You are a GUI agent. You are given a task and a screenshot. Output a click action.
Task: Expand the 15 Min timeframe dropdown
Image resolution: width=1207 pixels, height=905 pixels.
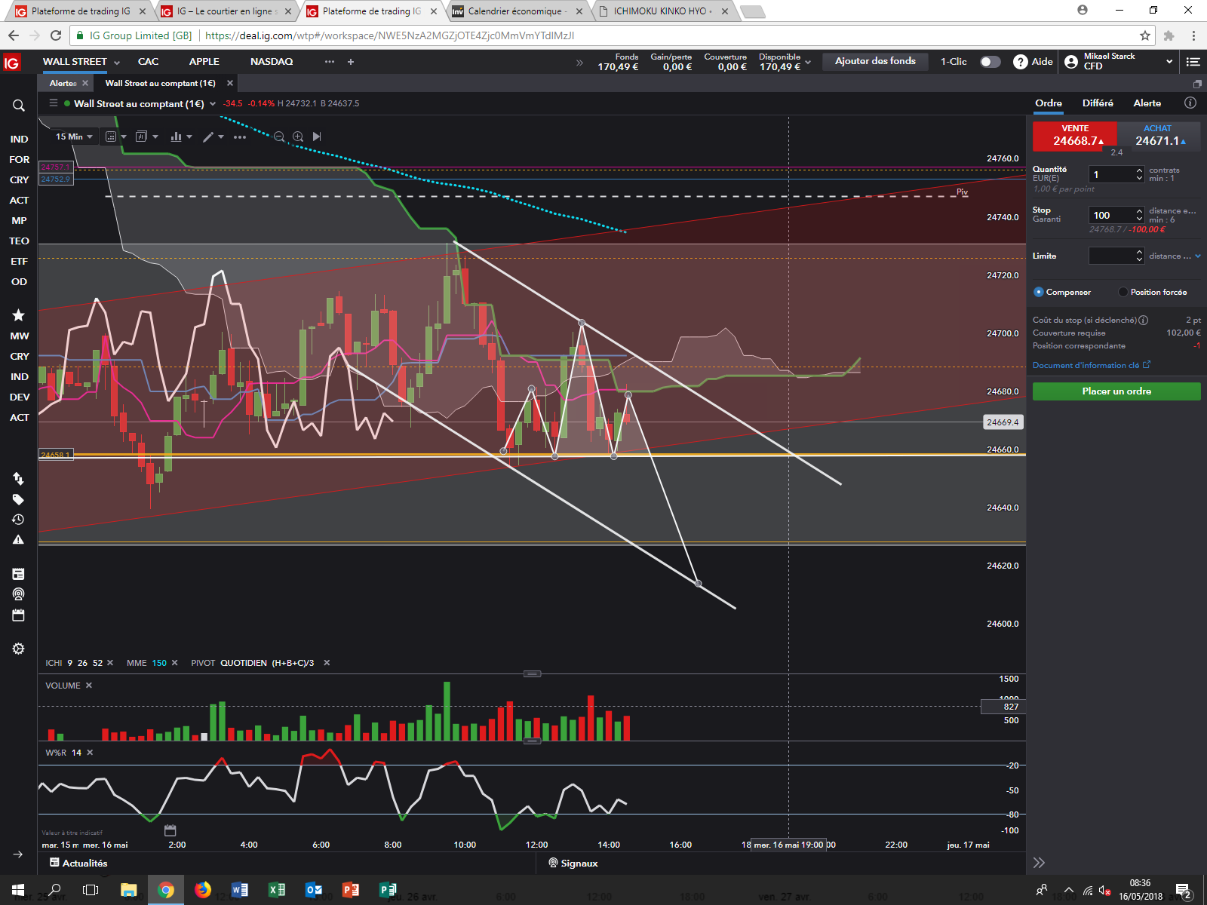click(74, 137)
